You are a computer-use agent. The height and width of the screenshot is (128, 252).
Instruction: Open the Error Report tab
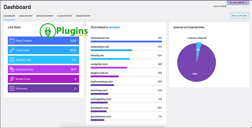[83, 16]
